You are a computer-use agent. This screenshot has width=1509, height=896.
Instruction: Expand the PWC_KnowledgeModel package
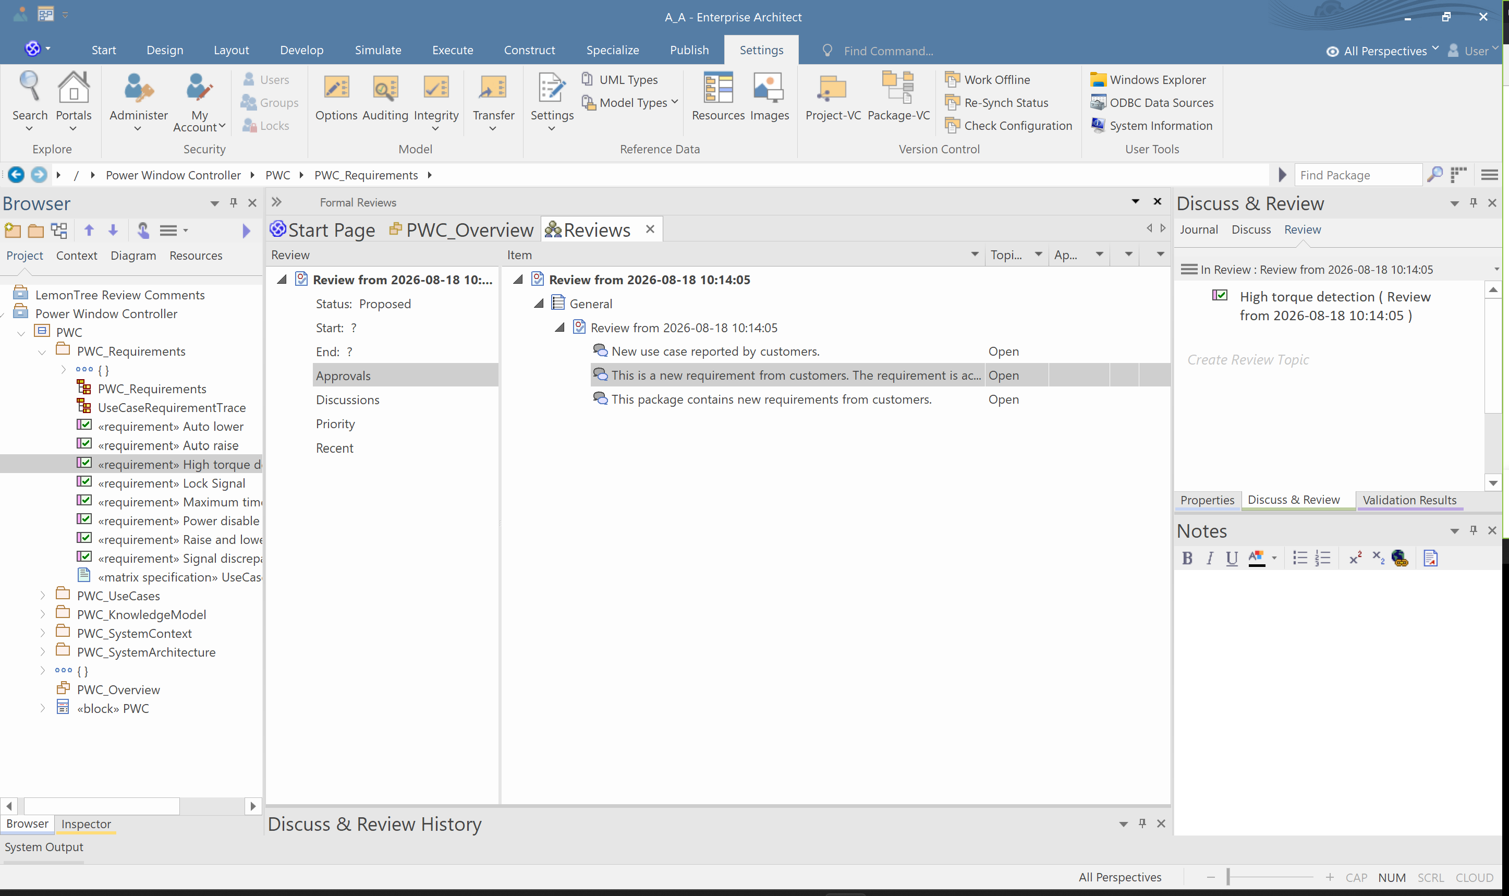click(x=42, y=614)
